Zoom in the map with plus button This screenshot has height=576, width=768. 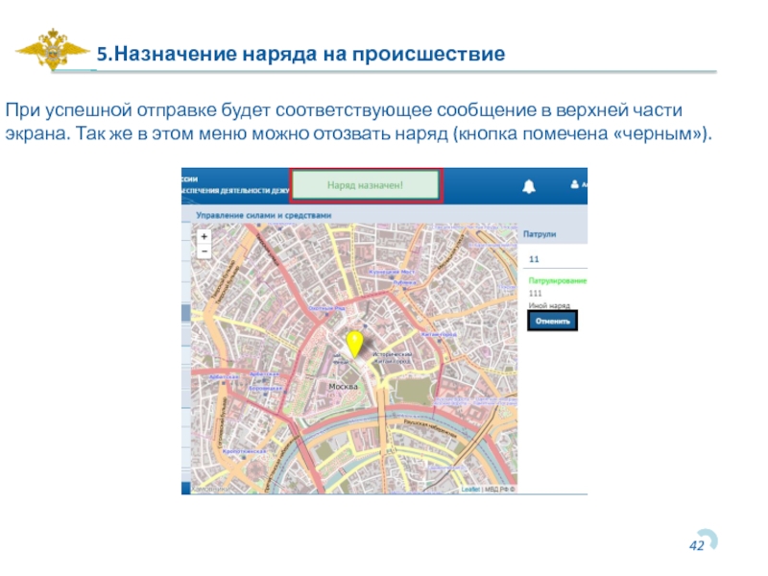click(x=203, y=236)
